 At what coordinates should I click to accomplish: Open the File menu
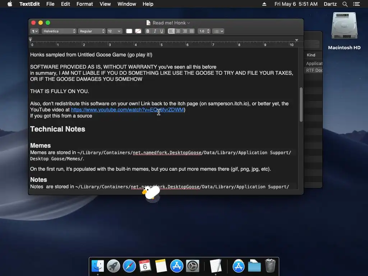click(x=50, y=4)
